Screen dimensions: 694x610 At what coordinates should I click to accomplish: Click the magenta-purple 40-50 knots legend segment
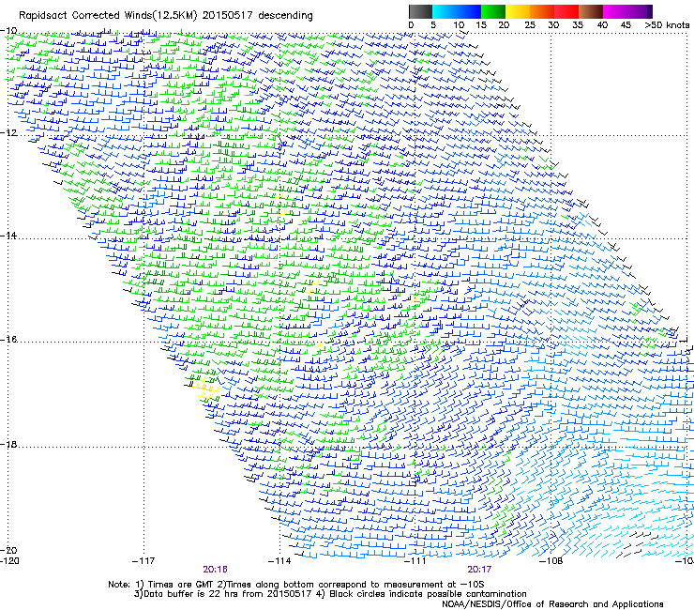pos(627,11)
